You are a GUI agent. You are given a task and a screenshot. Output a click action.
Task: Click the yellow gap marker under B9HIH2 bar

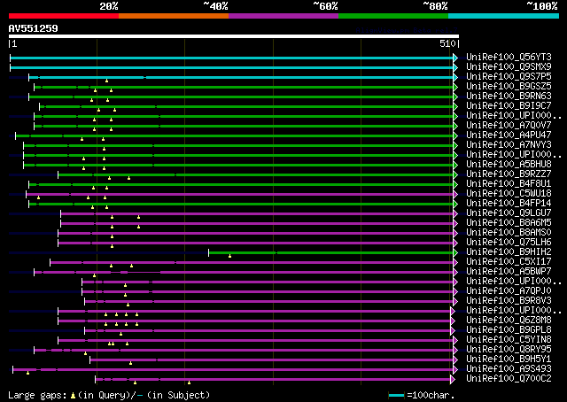[x=230, y=256]
